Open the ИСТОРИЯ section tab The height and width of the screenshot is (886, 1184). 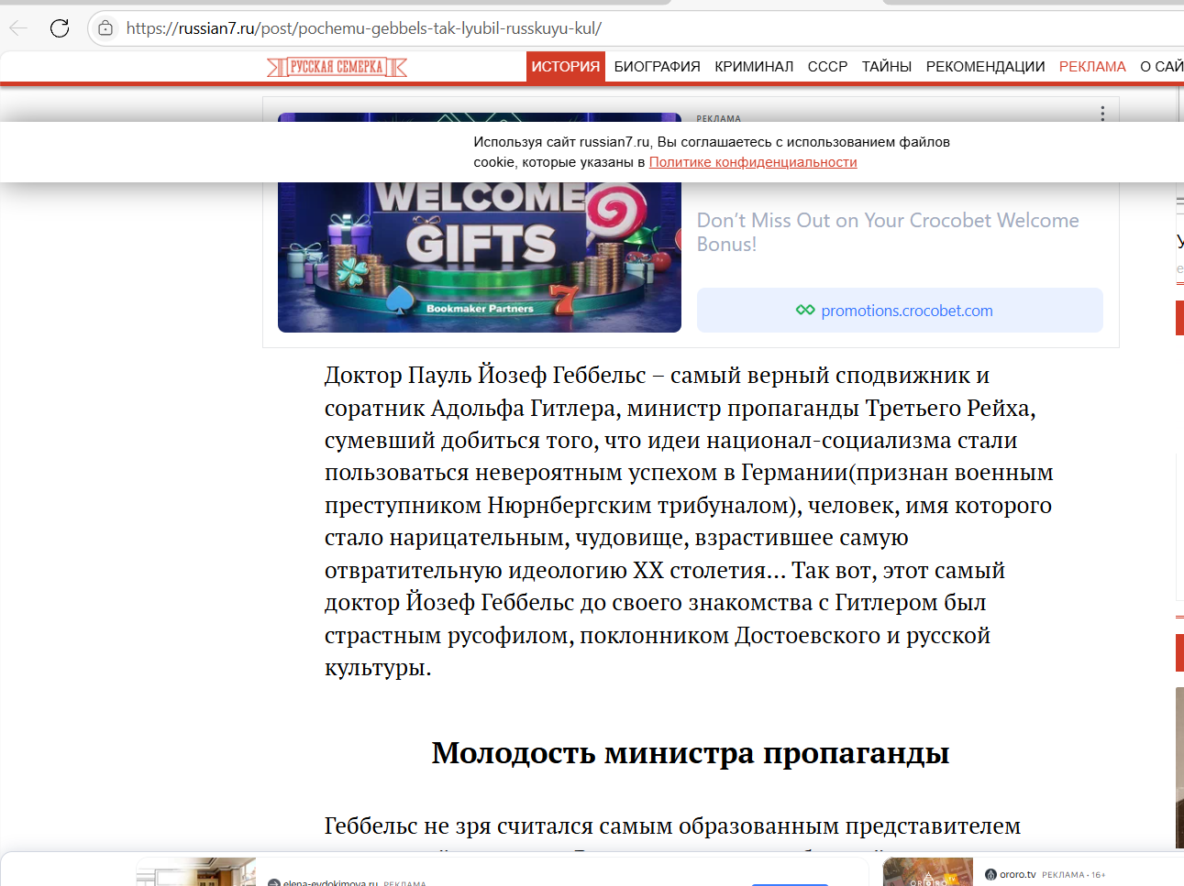click(566, 67)
